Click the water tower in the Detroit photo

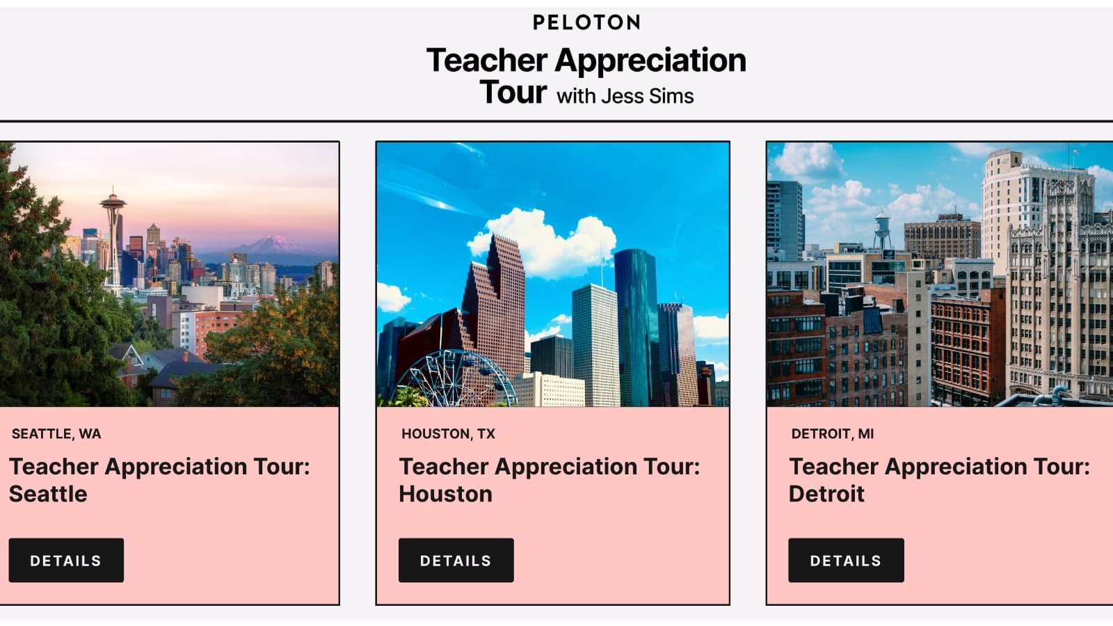(x=882, y=231)
